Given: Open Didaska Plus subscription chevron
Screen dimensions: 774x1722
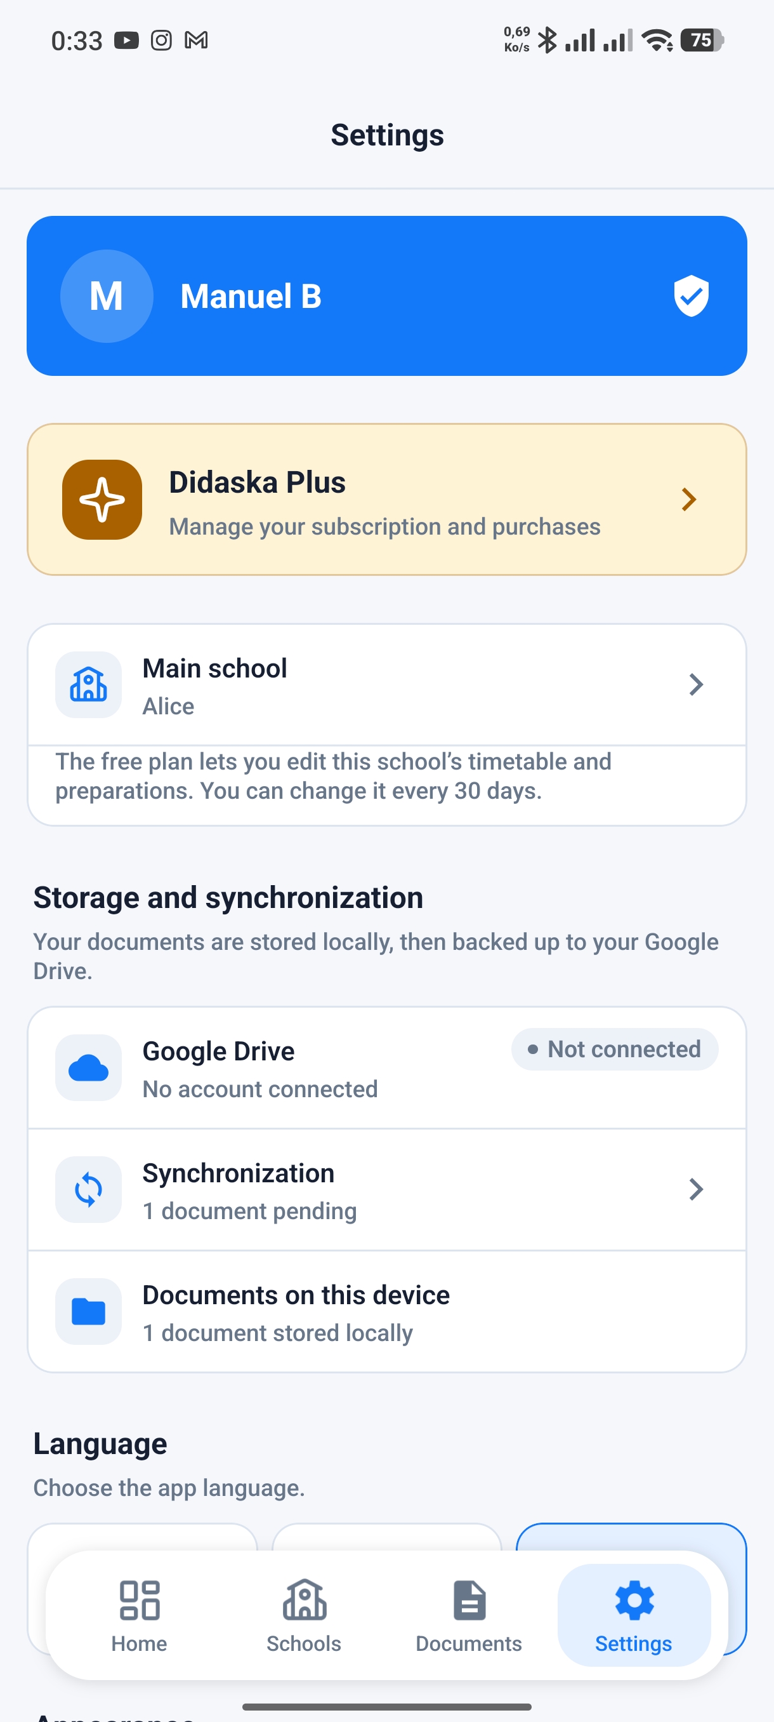Looking at the screenshot, I should pyautogui.click(x=689, y=499).
